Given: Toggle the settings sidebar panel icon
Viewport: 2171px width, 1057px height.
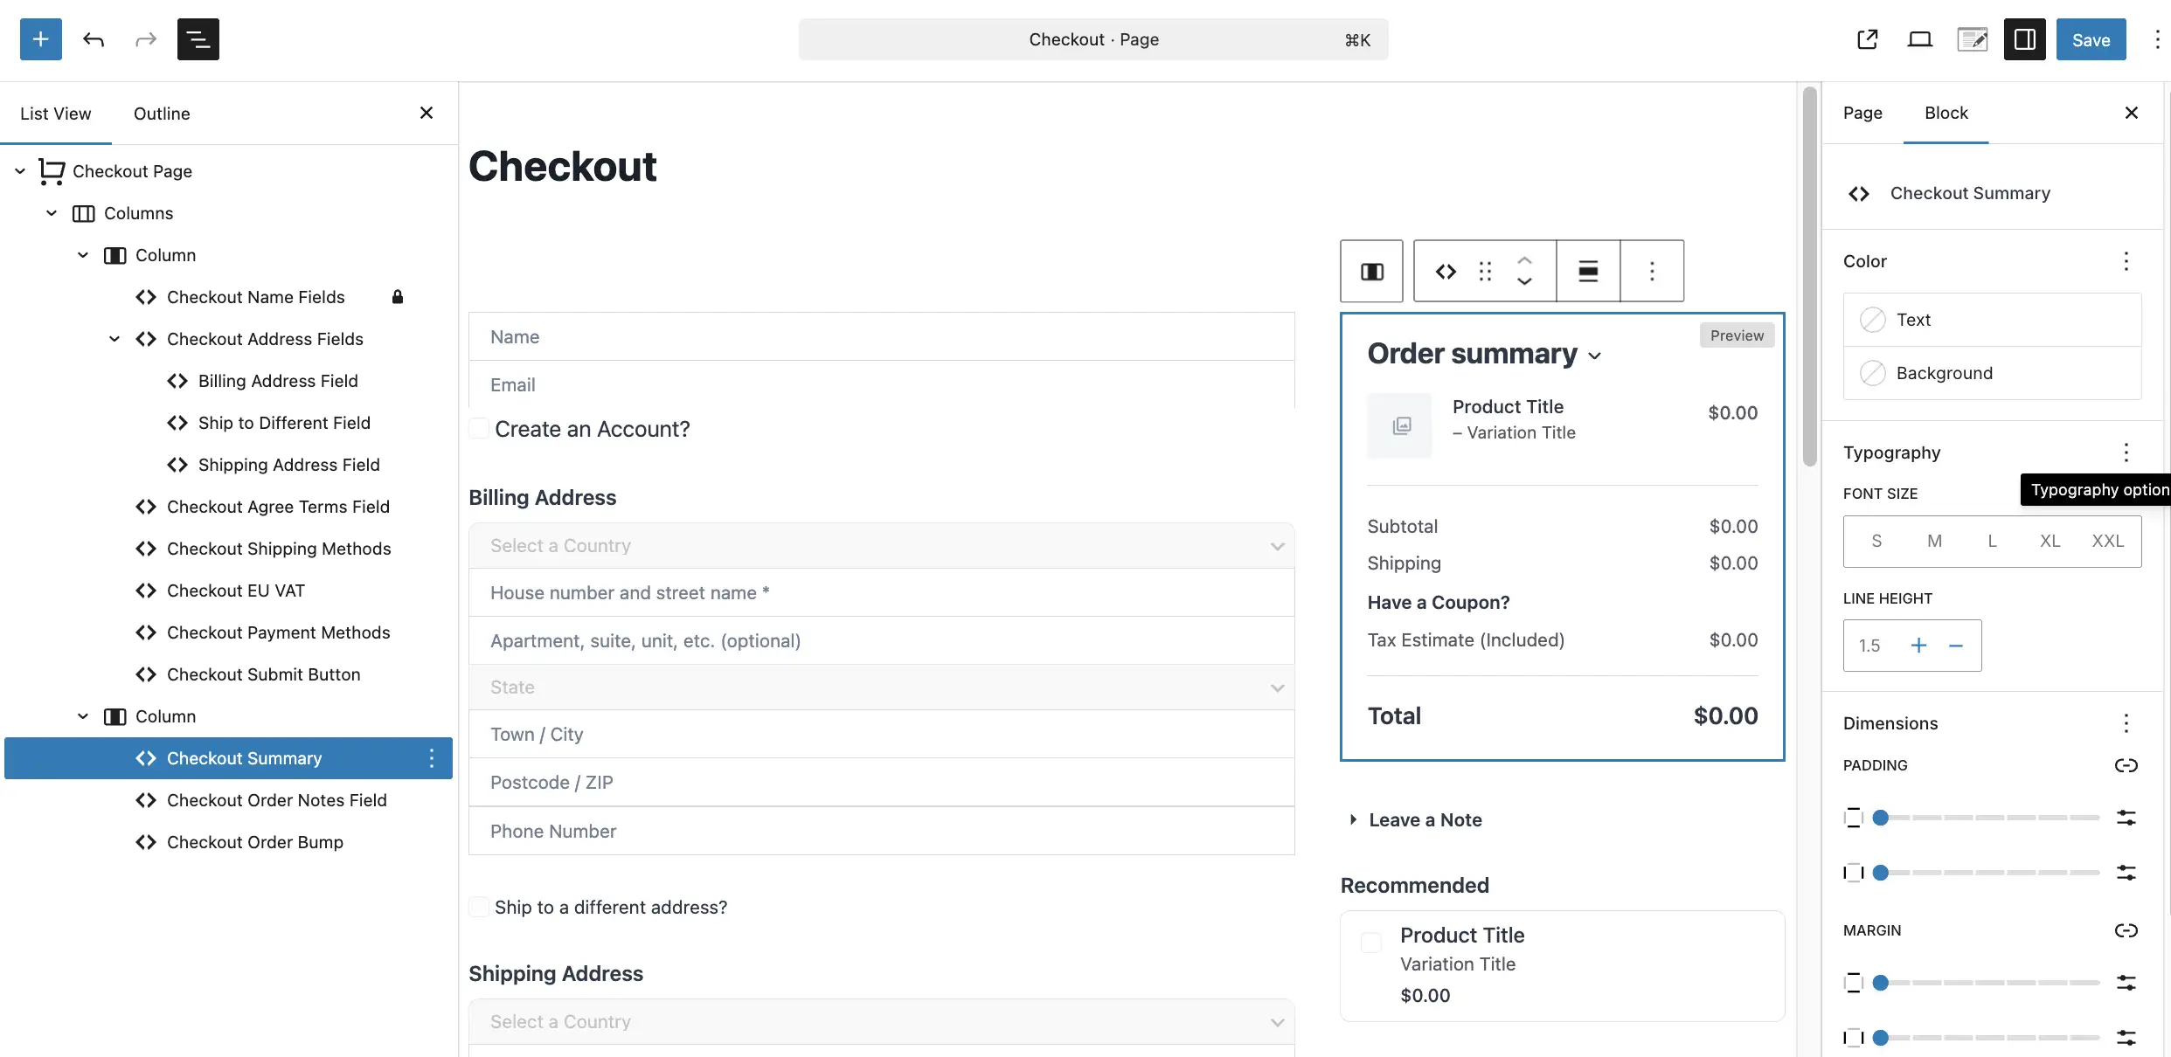Looking at the screenshot, I should (2024, 39).
